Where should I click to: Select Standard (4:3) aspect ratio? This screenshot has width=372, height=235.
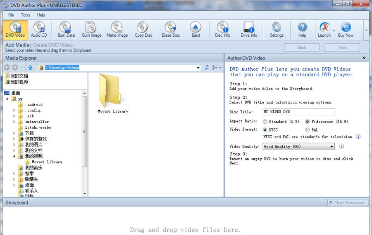265,122
